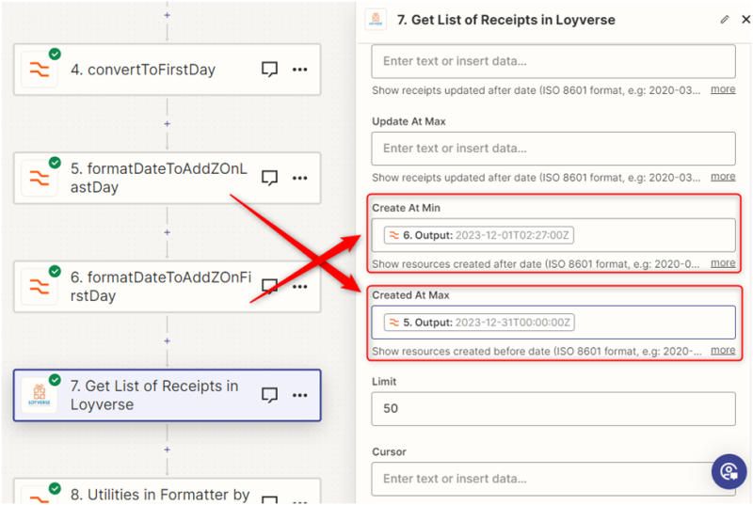Image resolution: width=753 pixels, height=505 pixels.
Task: Open three-dot menu on step 5
Action: 300,178
